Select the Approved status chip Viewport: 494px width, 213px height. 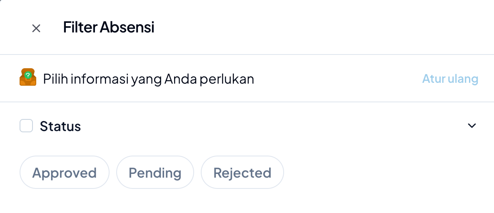coord(64,172)
